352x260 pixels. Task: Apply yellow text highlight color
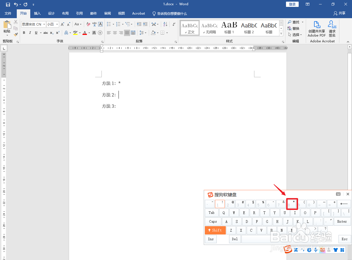click(x=75, y=33)
